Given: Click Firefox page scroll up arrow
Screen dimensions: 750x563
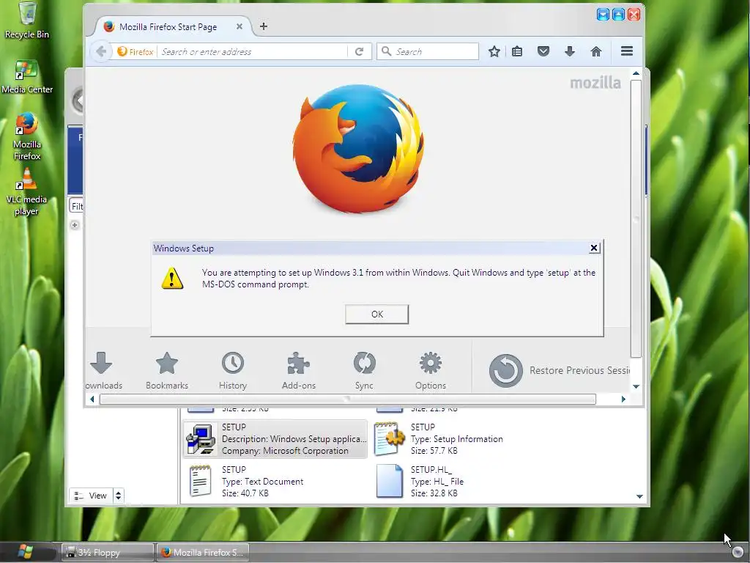Looking at the screenshot, I should (x=636, y=73).
